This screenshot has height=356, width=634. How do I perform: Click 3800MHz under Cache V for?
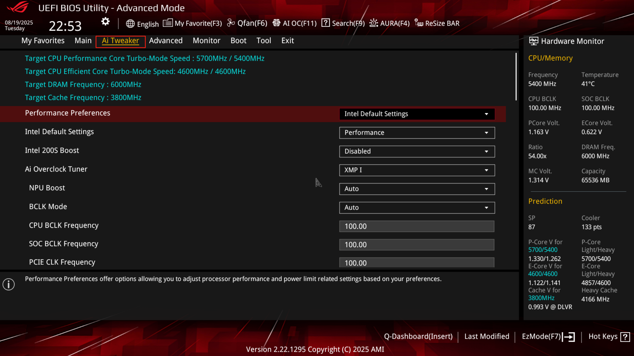(541, 298)
